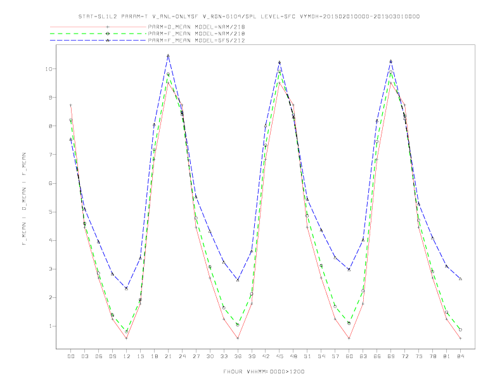Click x-axis tick label '12'
The width and height of the screenshot is (502, 388).
coord(127,356)
